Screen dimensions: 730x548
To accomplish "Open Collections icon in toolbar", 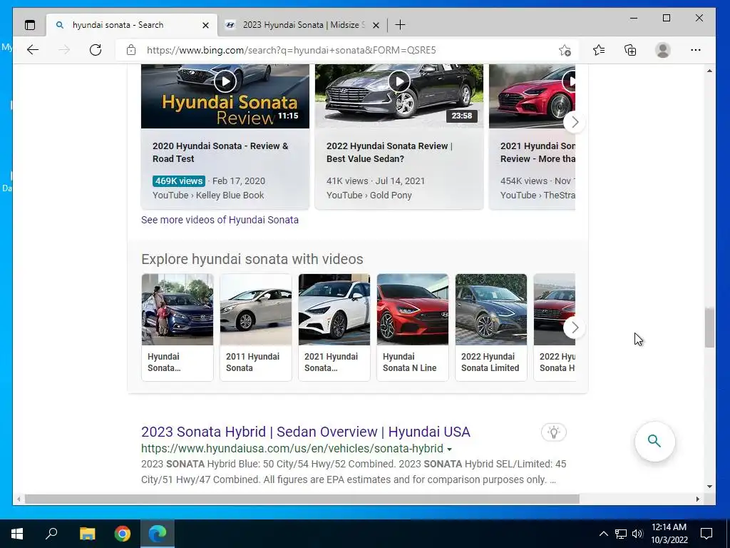I will click(x=630, y=50).
